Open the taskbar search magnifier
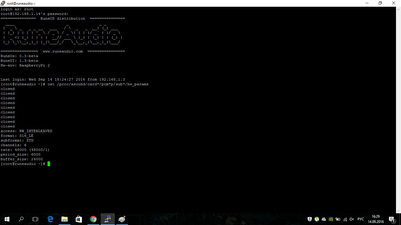The image size is (401, 225). click(21, 219)
